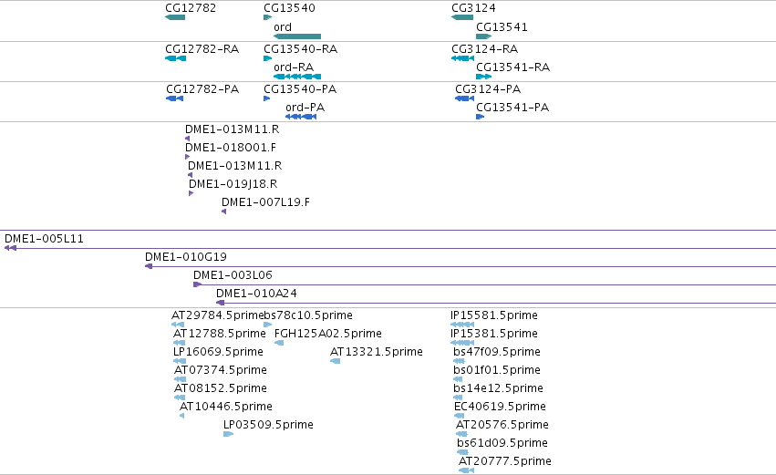Image resolution: width=776 pixels, height=475 pixels.
Task: Open EST bs61d09.5prime label
Action: pos(502,444)
